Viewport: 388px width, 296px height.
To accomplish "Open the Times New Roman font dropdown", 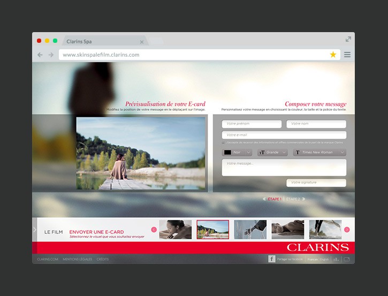I will pyautogui.click(x=319, y=153).
